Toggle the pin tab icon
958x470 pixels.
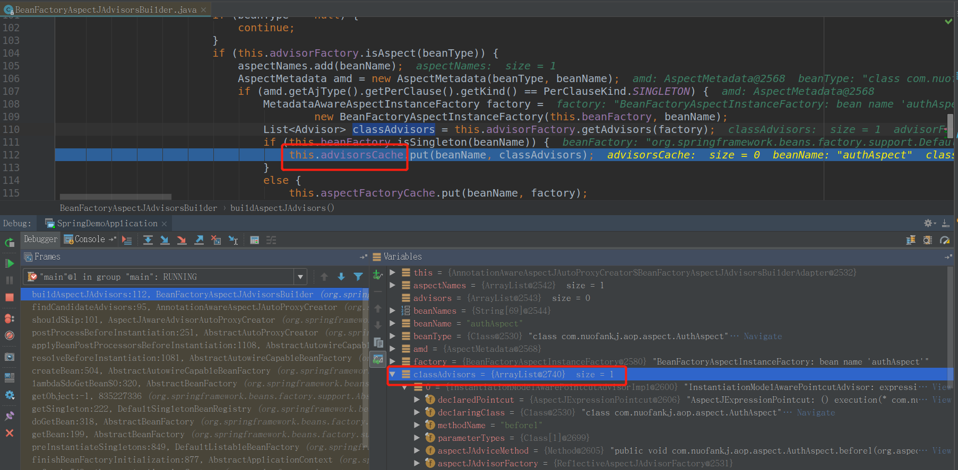(x=10, y=416)
